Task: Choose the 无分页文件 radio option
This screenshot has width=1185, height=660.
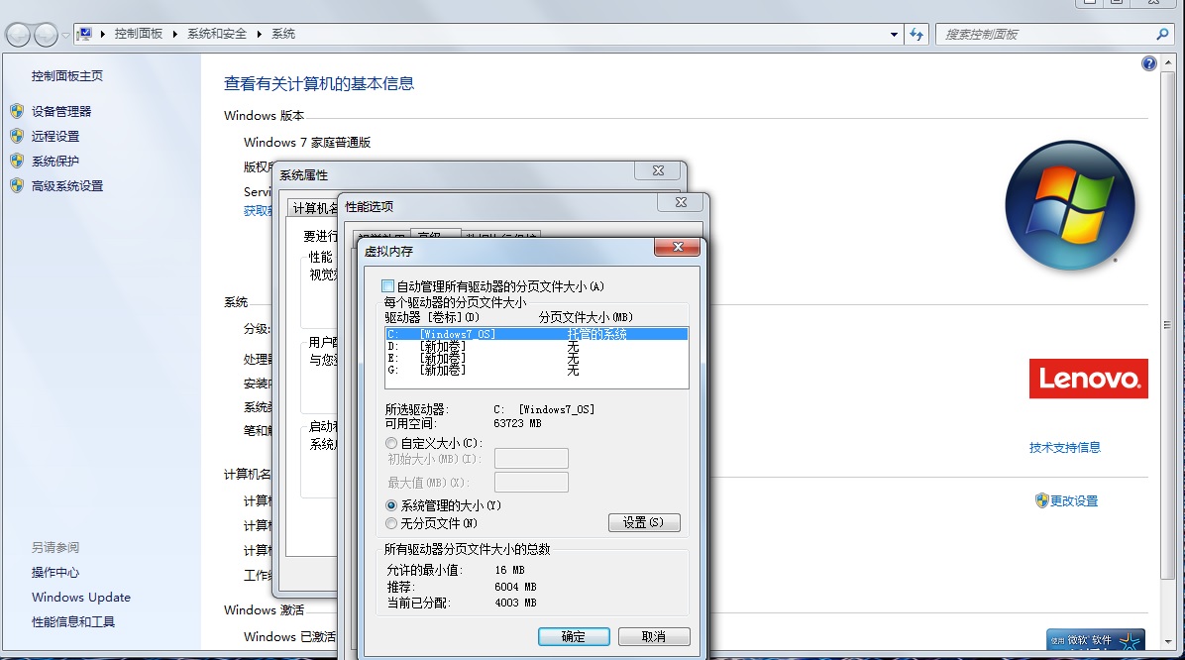Action: 391,523
